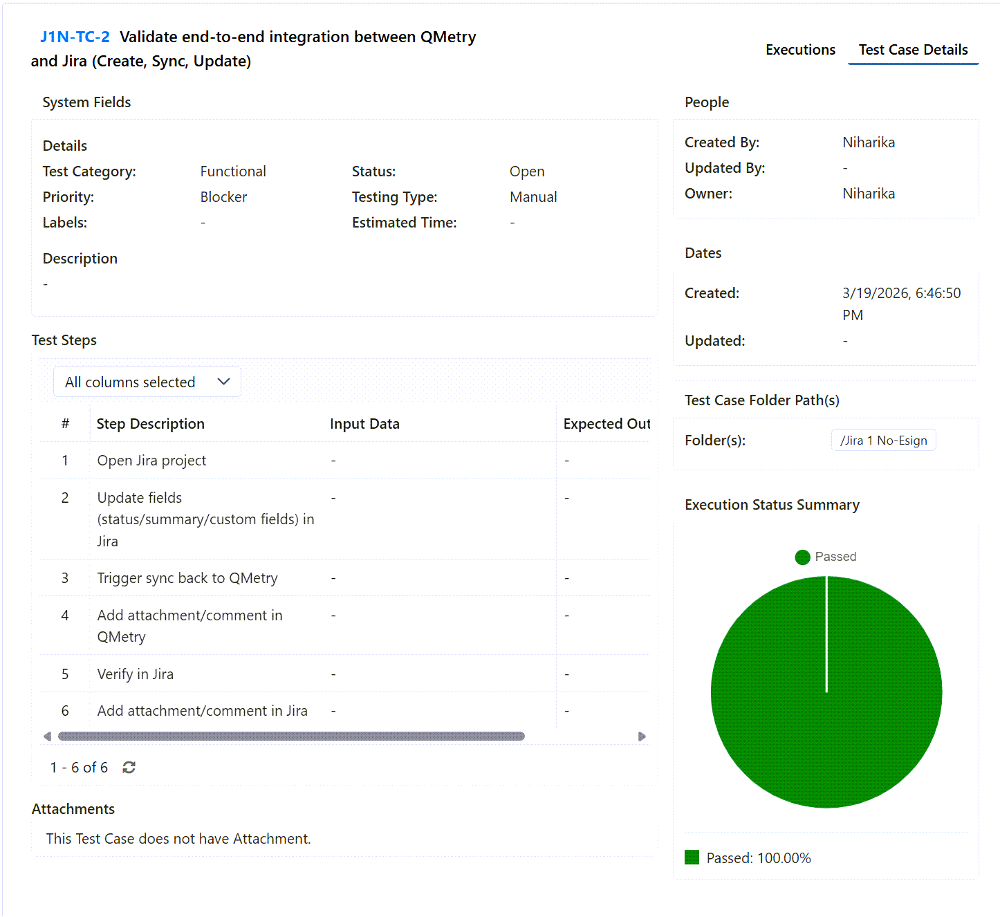This screenshot has width=1000, height=917.
Task: Expand the All columns selected dropdown
Action: coord(147,382)
